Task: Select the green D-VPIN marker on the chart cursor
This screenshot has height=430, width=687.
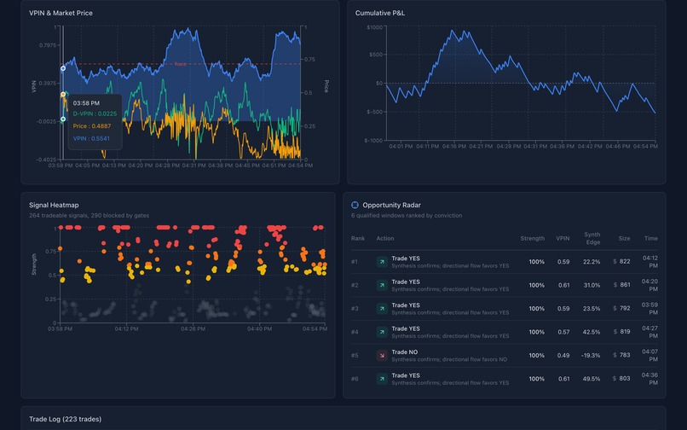Action: [63, 119]
